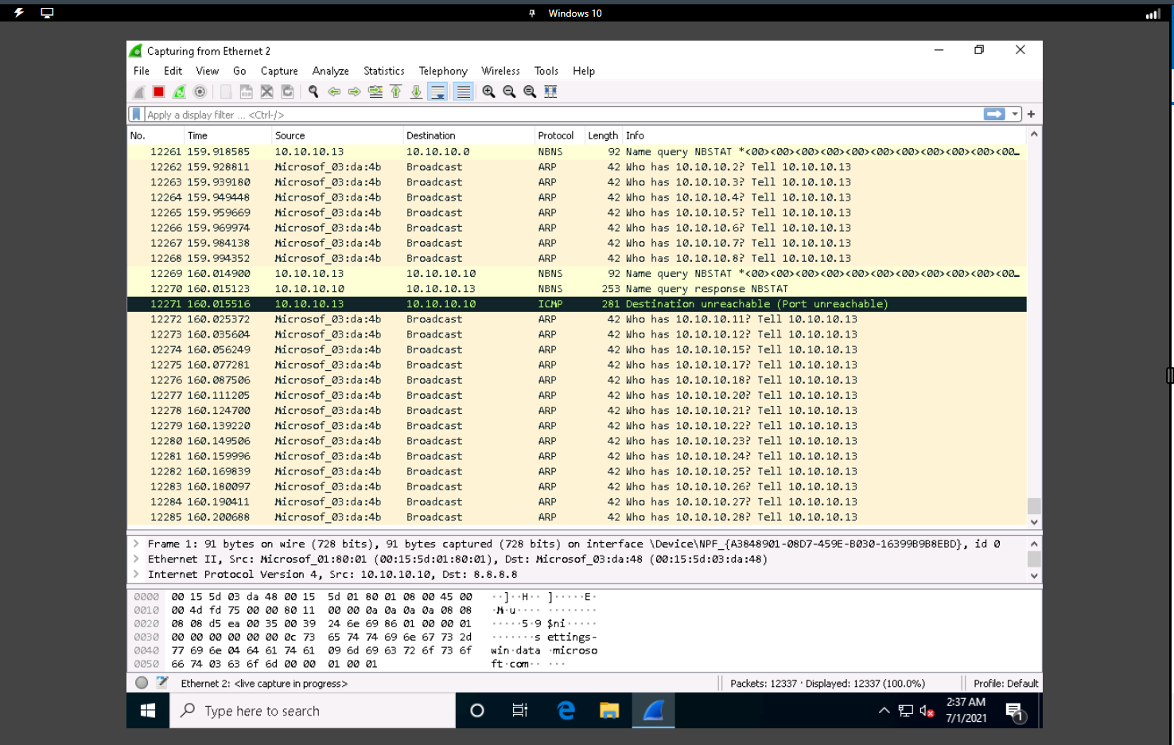Select packet 12270 Name query response NBSTAT
The image size is (1174, 745).
tap(577, 289)
